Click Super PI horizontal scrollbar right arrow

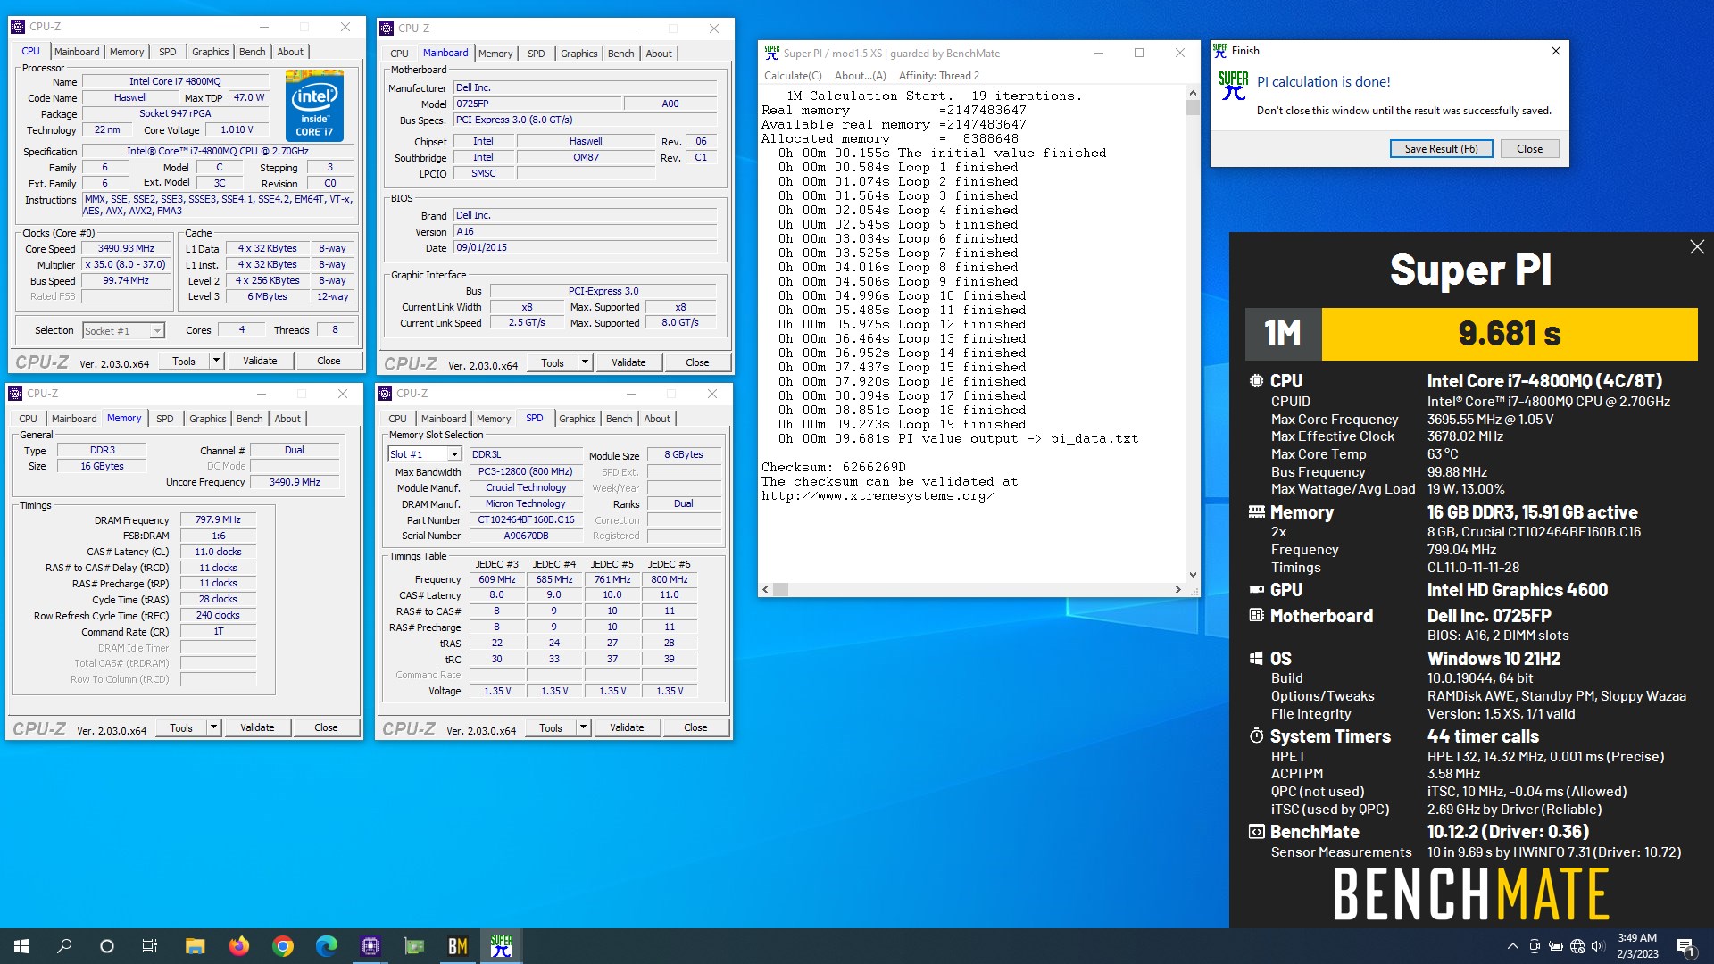pos(1178,589)
